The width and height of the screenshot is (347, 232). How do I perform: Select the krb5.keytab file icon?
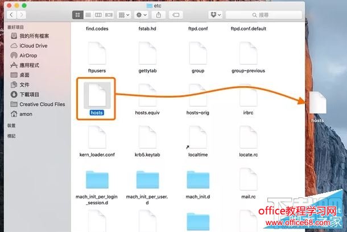pyautogui.click(x=147, y=137)
